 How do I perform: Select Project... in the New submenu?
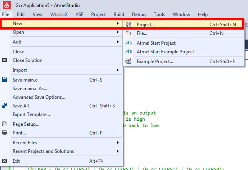[x=183, y=25]
